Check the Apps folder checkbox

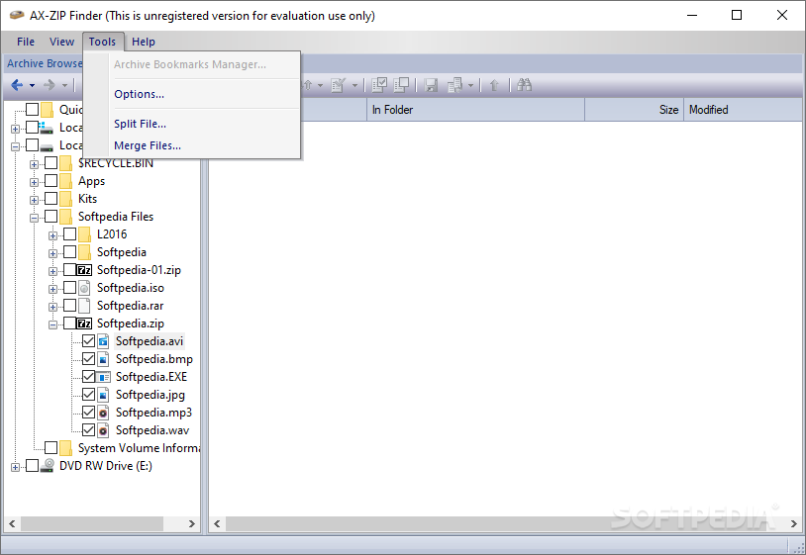click(50, 181)
